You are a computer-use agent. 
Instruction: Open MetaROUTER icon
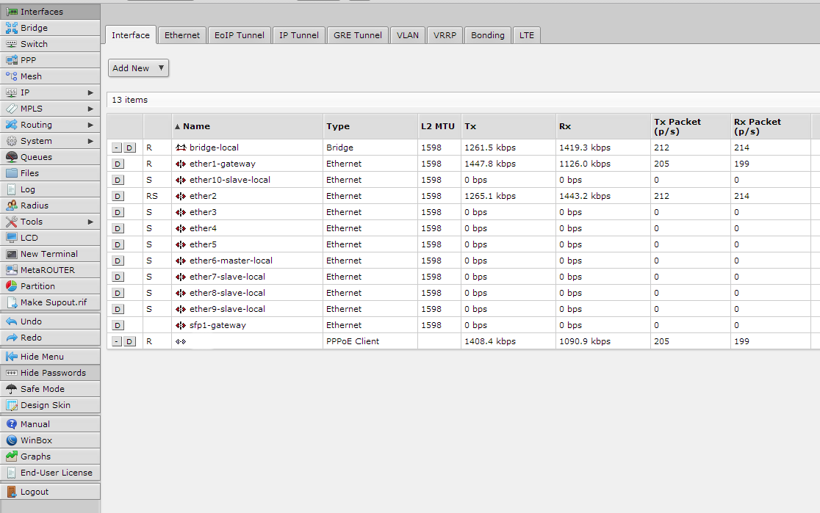[x=12, y=270]
